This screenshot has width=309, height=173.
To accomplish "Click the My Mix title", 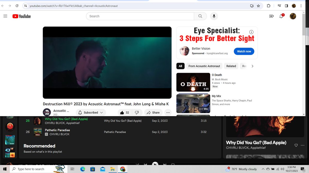I will [x=217, y=96].
